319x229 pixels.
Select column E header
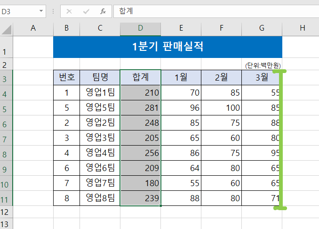(181, 28)
